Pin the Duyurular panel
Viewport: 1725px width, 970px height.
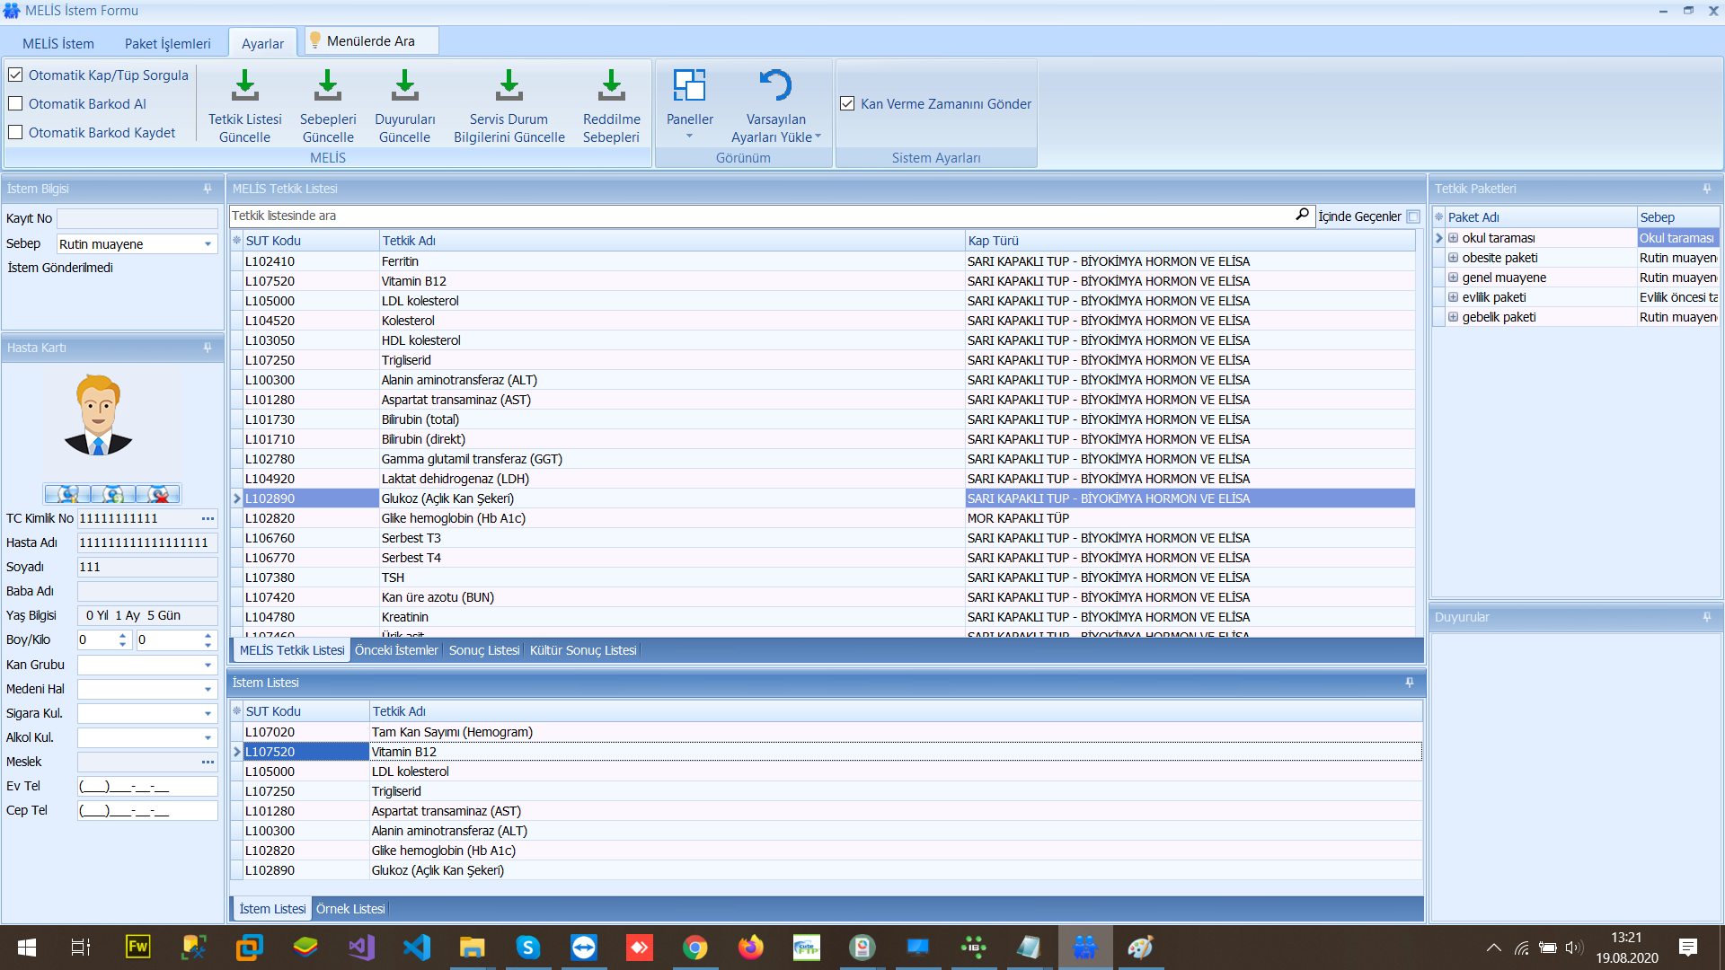point(1707,617)
